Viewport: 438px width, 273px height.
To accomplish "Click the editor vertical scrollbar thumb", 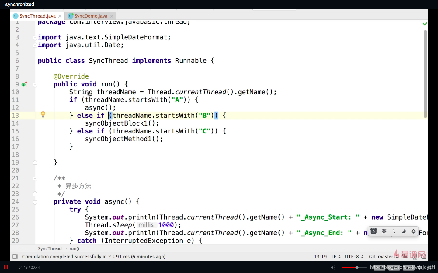I will coord(425,74).
